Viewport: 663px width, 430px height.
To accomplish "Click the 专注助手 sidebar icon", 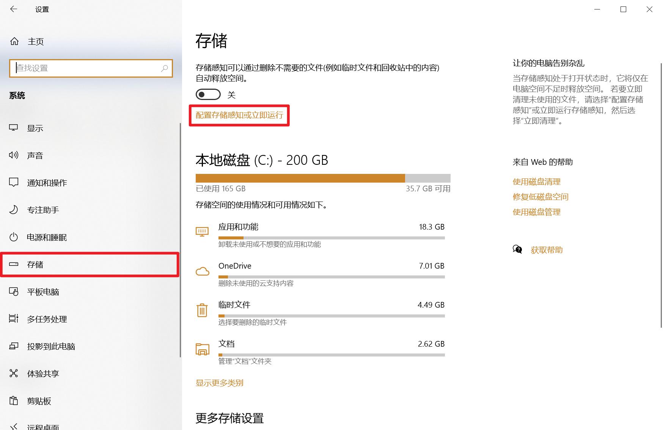I will tap(14, 210).
